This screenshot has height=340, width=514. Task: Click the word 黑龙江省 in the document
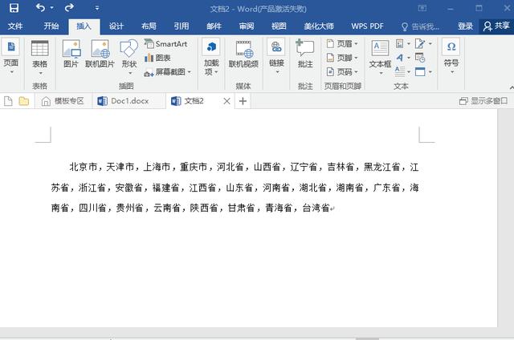[x=382, y=168]
